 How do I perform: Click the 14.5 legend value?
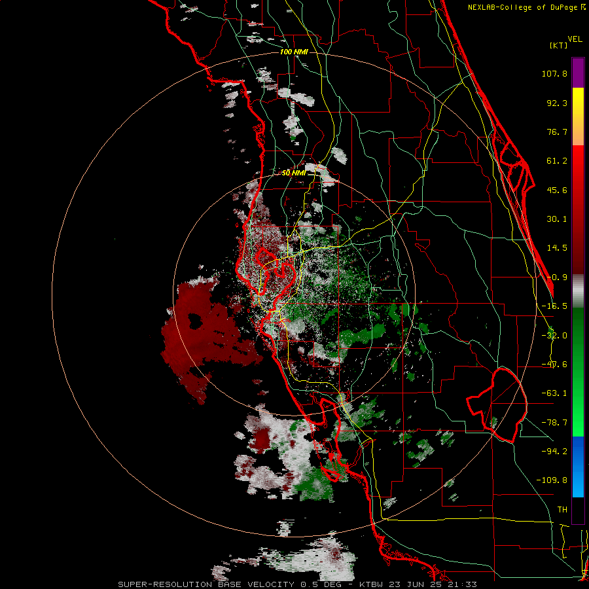(x=557, y=248)
